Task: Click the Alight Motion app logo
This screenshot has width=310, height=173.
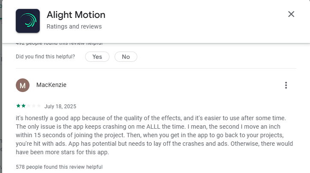Action: coord(28,21)
